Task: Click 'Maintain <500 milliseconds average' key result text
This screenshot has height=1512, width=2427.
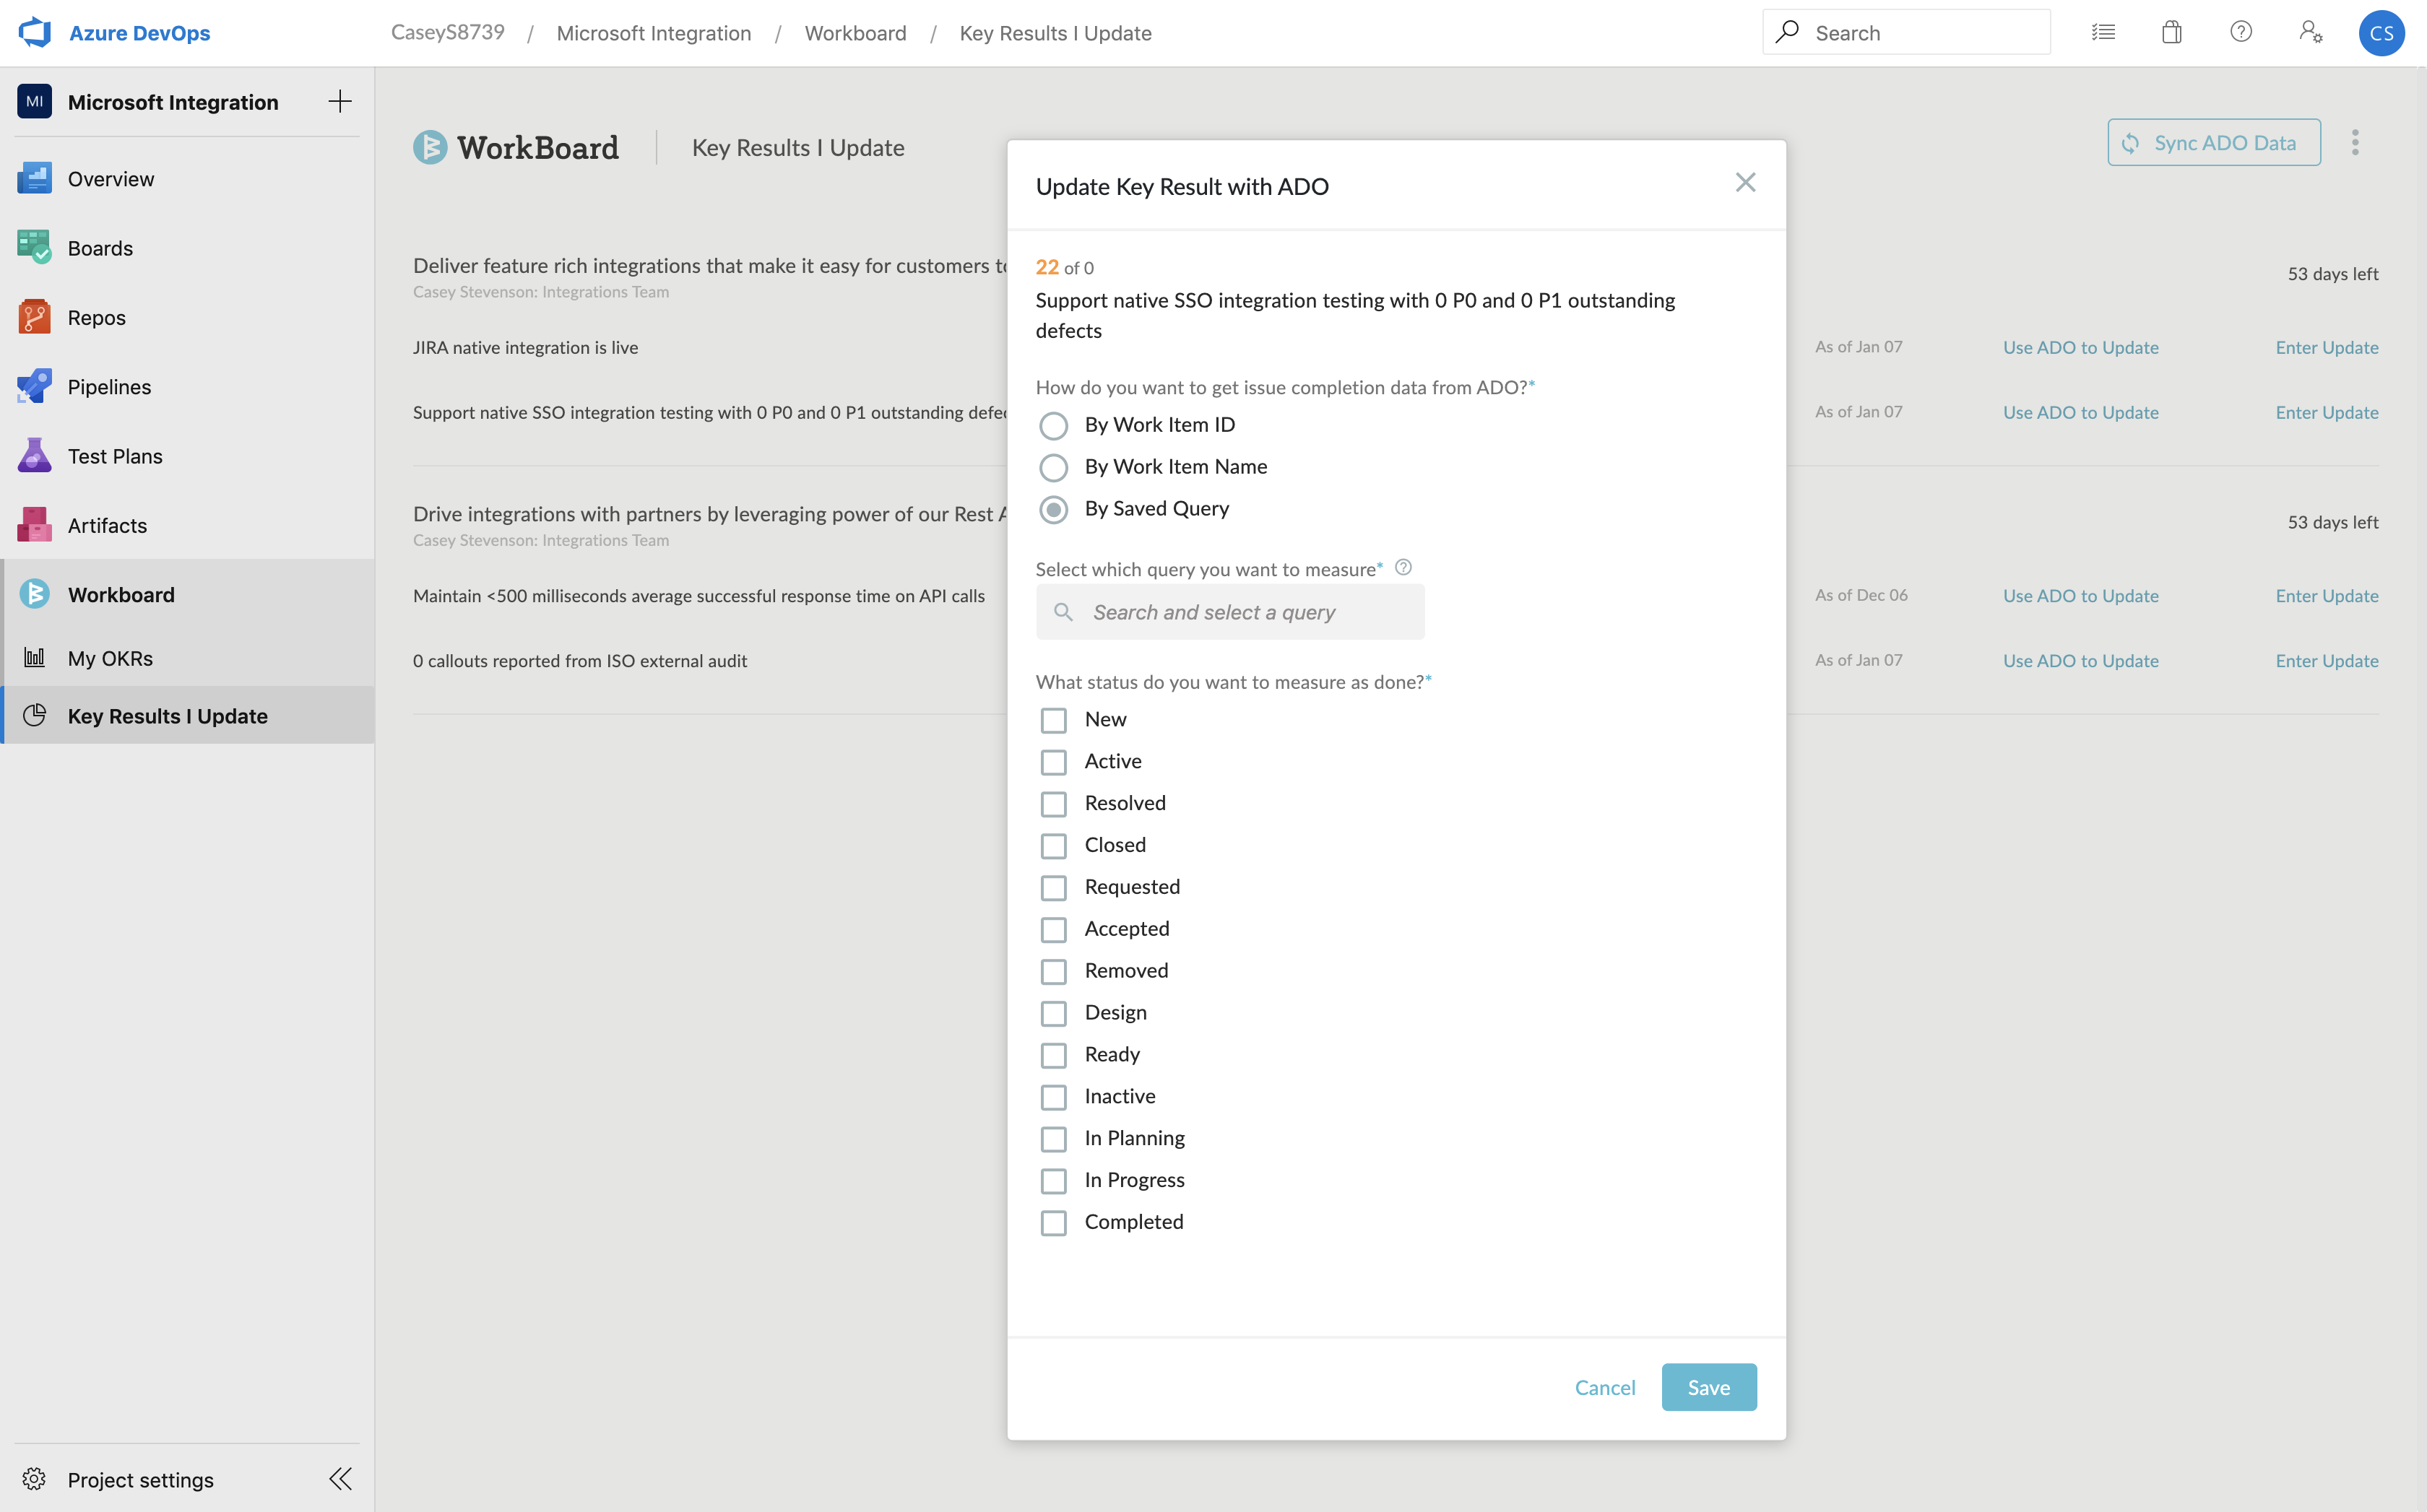Action: (x=698, y=595)
